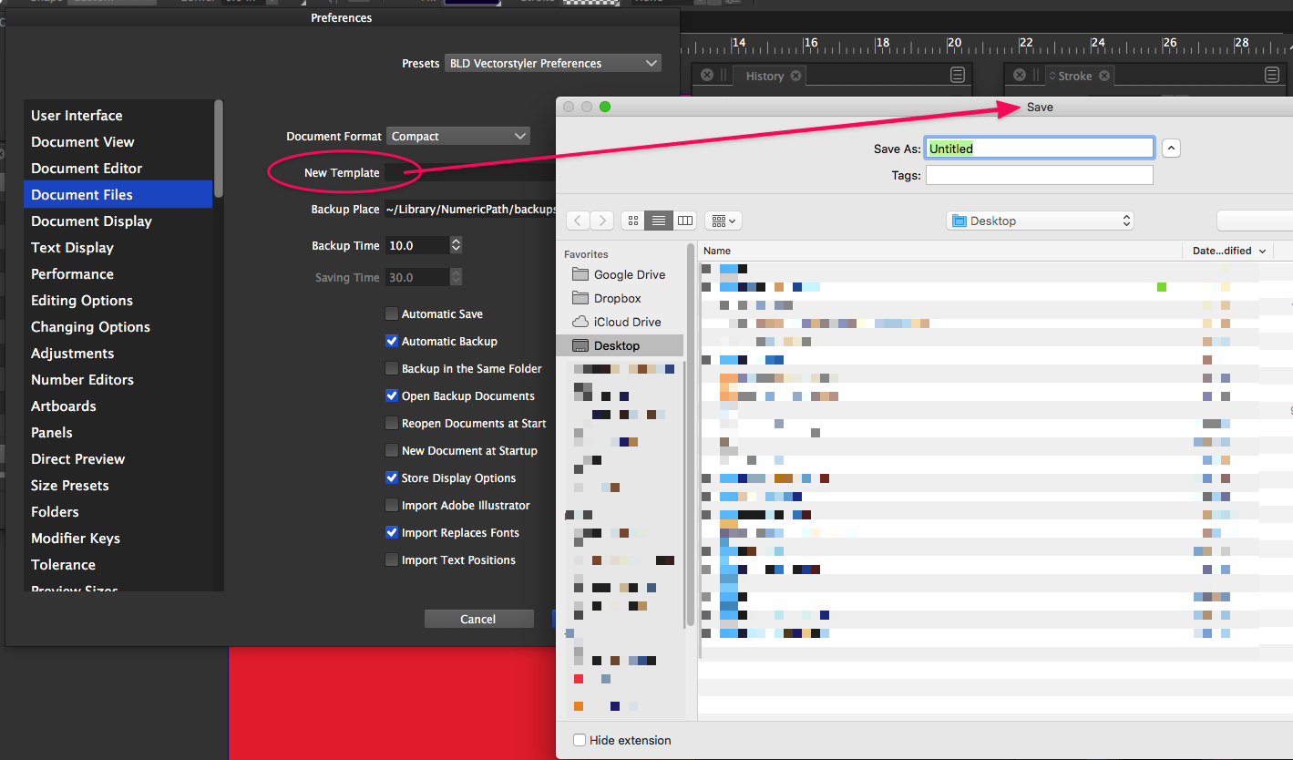Open the Presets dropdown

[552, 64]
